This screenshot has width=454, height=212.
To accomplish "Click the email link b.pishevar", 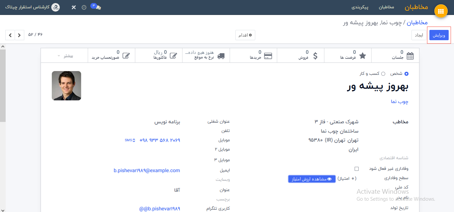I will point(147,170).
